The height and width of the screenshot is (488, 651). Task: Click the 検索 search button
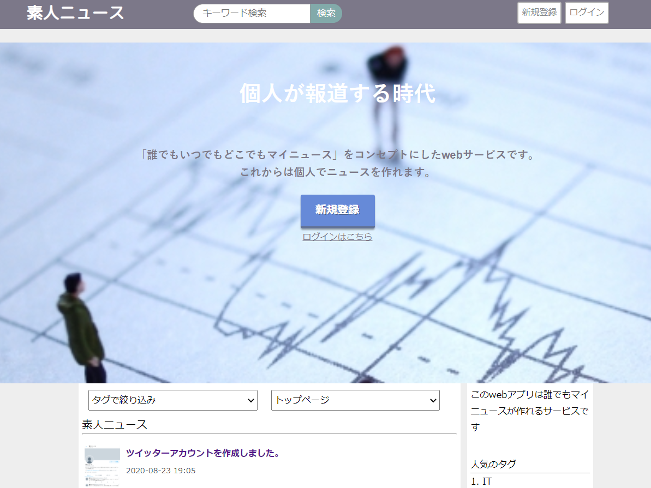click(x=326, y=13)
